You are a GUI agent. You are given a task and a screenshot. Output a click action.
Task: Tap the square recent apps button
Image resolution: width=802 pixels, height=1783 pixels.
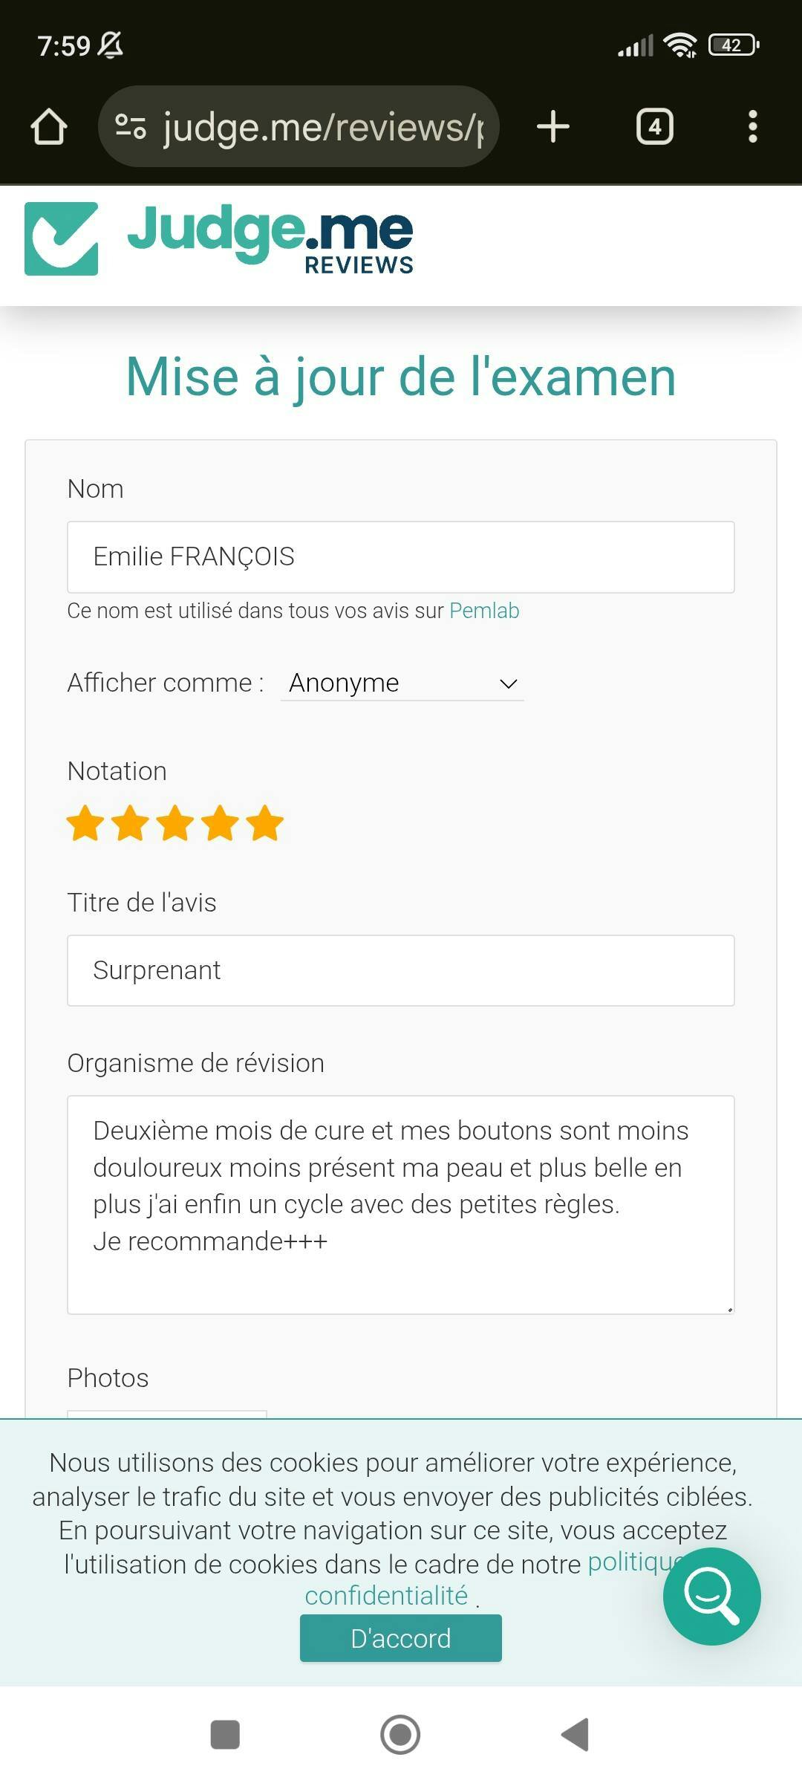[x=225, y=1735]
